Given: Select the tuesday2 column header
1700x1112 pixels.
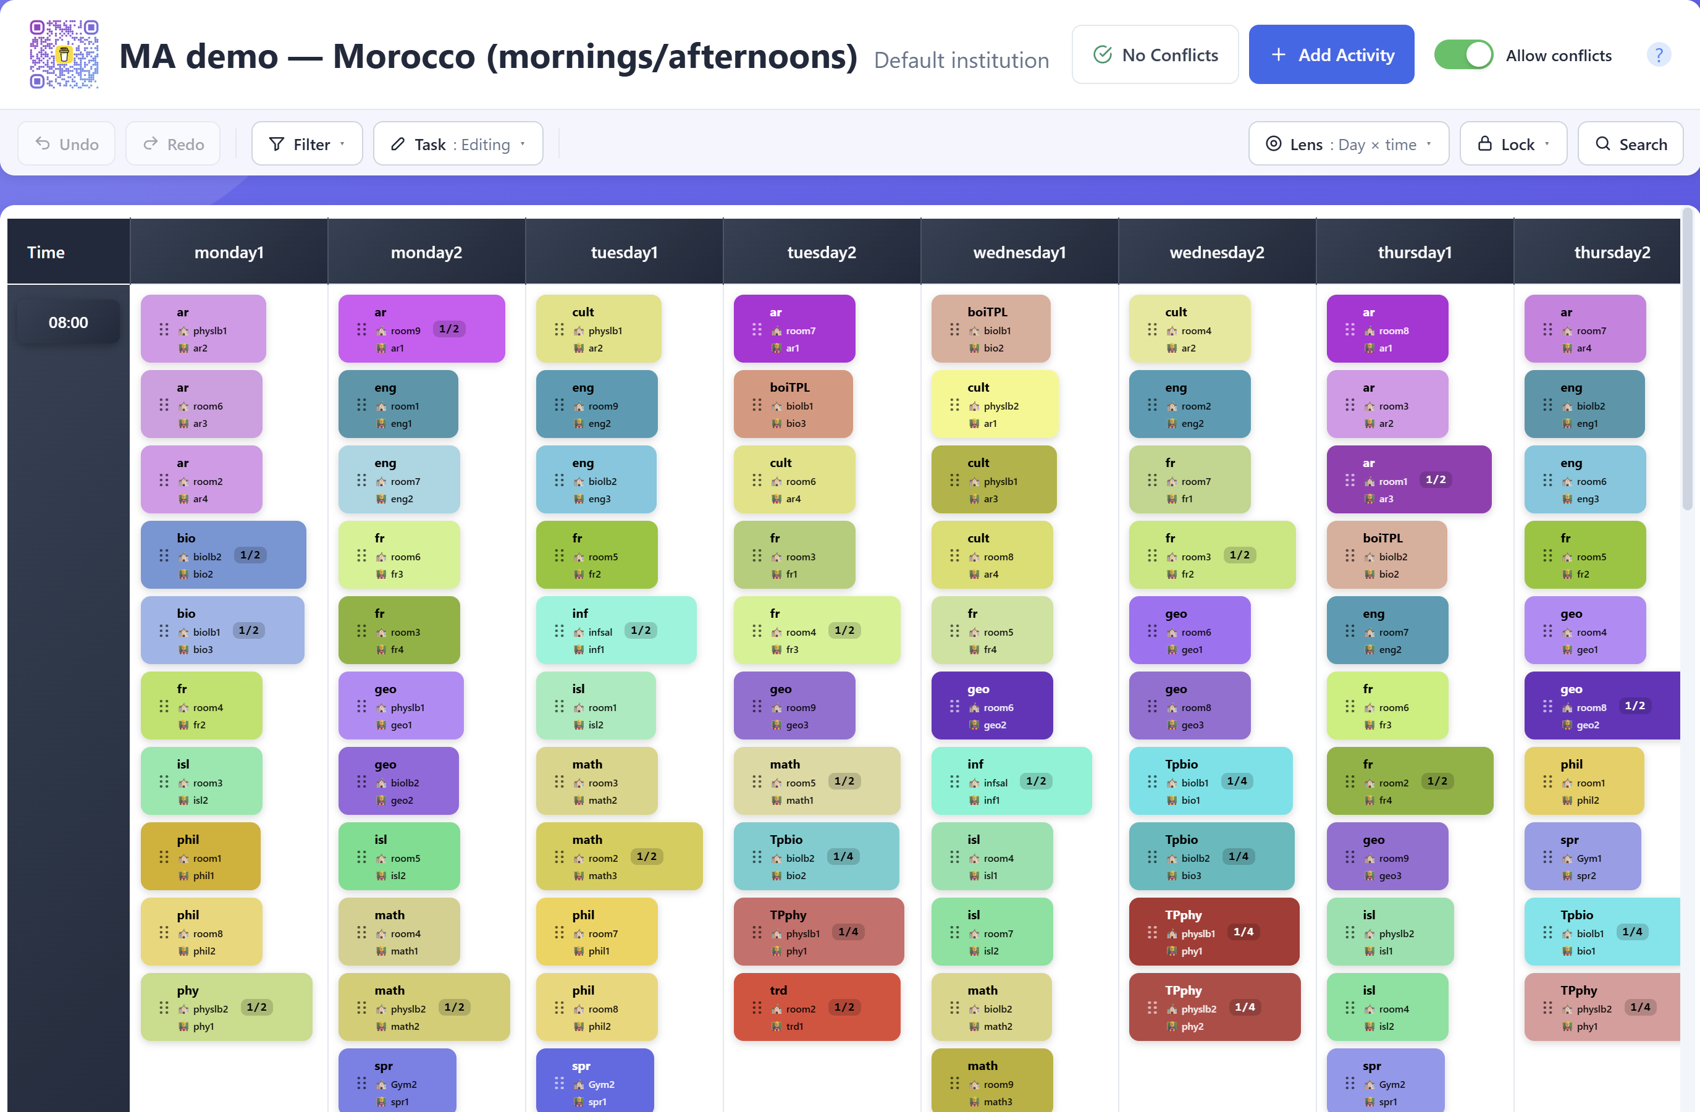Looking at the screenshot, I should 822,251.
